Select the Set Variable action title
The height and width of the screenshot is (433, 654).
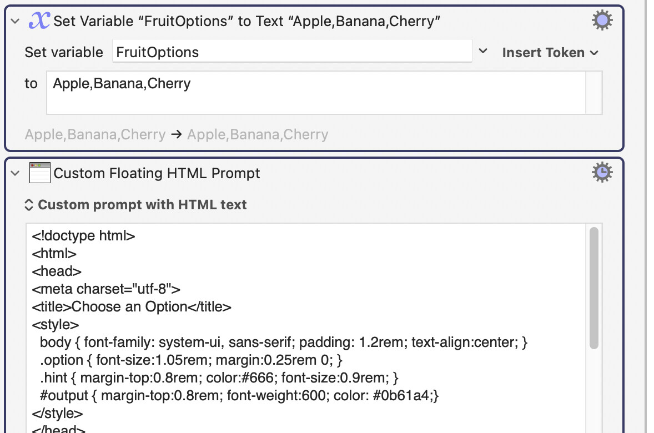(247, 22)
